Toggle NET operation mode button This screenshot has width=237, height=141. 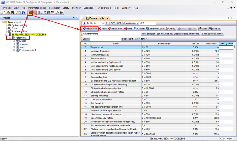[x=119, y=23]
